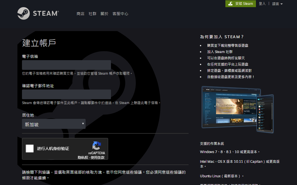
Task: Click the text 自動接收遊戲更新及更多內容
Action: [x=231, y=77]
